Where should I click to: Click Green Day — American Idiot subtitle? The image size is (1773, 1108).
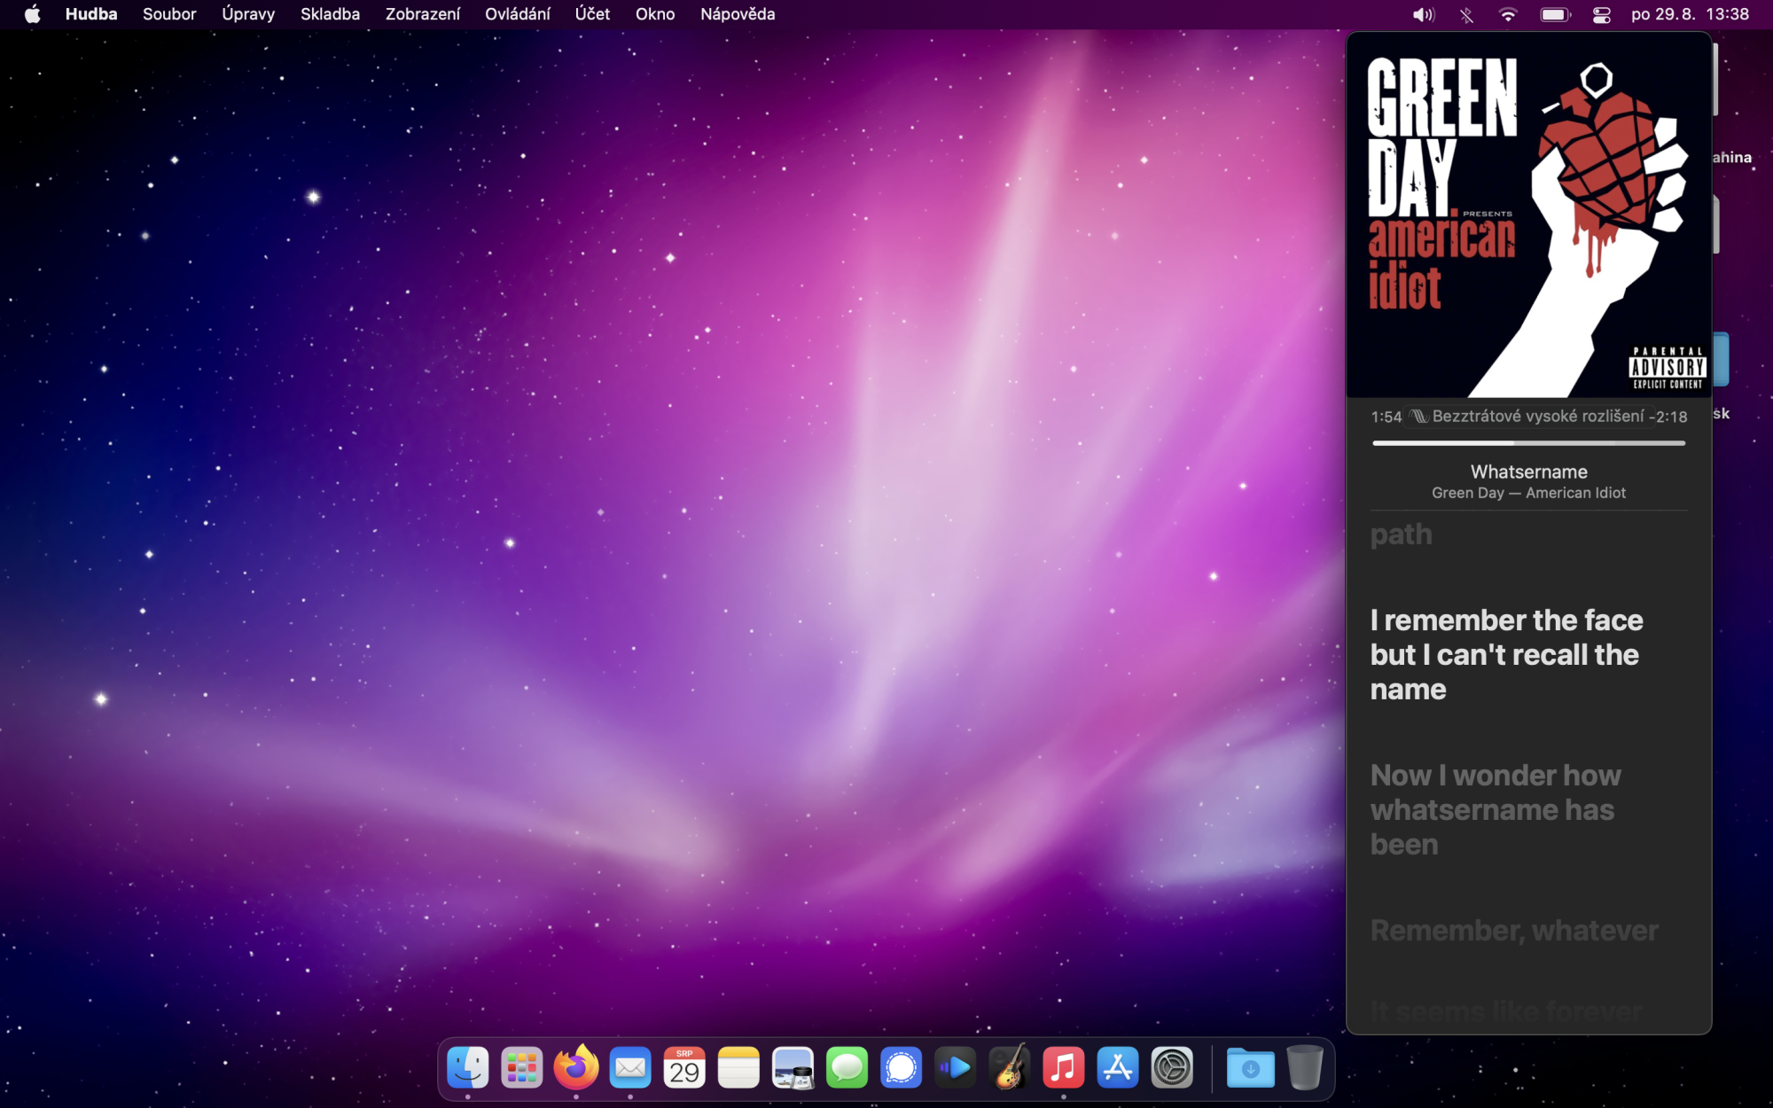point(1528,493)
